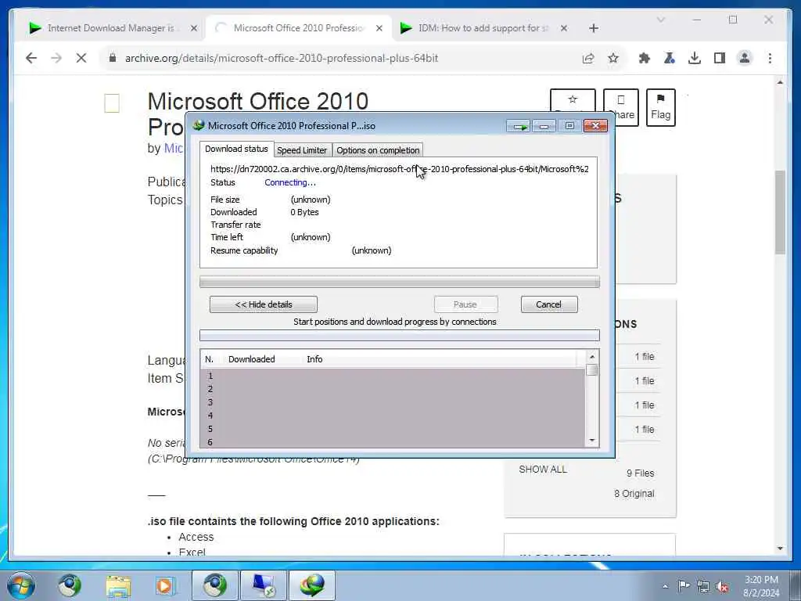The width and height of the screenshot is (801, 601).
Task: Click the browser forward arrow
Action: pos(56,58)
